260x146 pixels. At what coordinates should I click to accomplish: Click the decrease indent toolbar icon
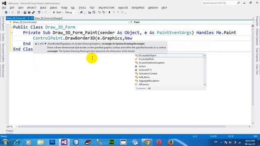(90, 13)
